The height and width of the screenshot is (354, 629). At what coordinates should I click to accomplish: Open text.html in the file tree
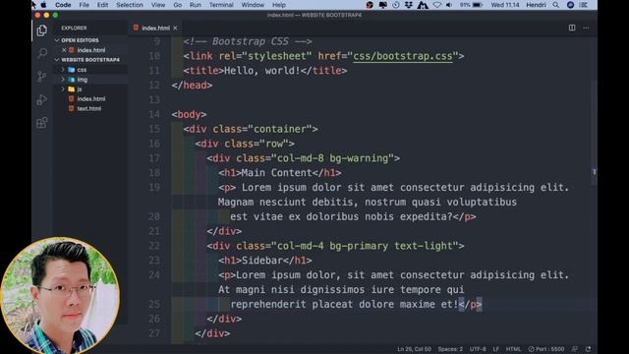click(x=89, y=108)
